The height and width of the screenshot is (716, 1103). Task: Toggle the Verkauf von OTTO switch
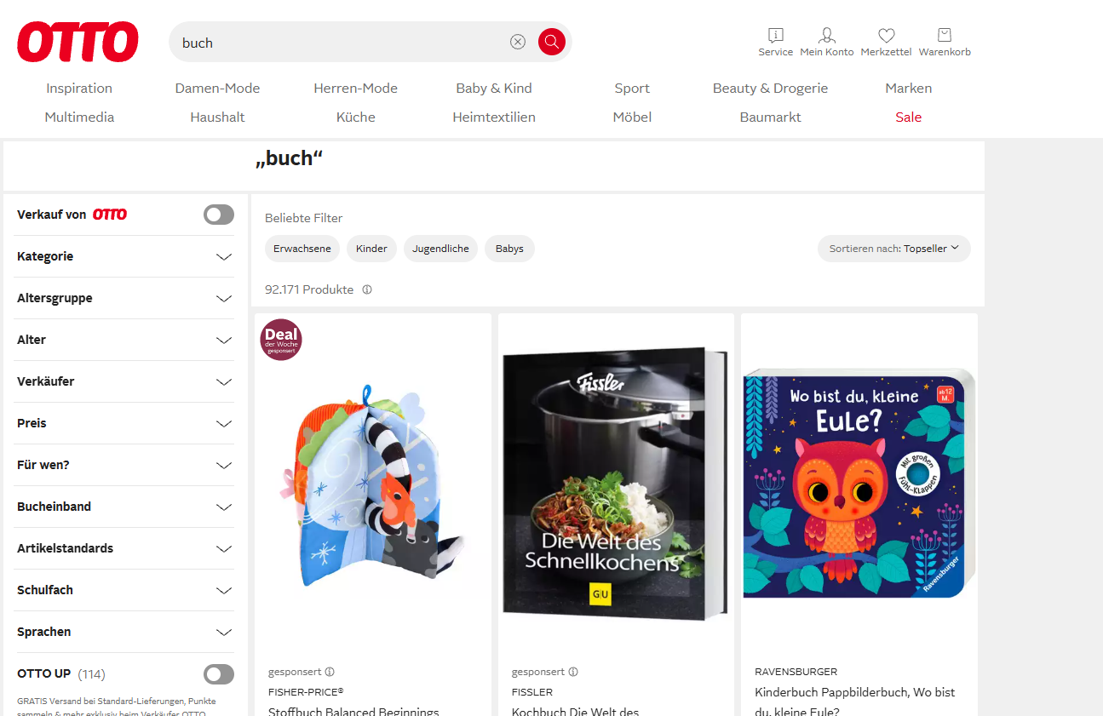coord(219,215)
